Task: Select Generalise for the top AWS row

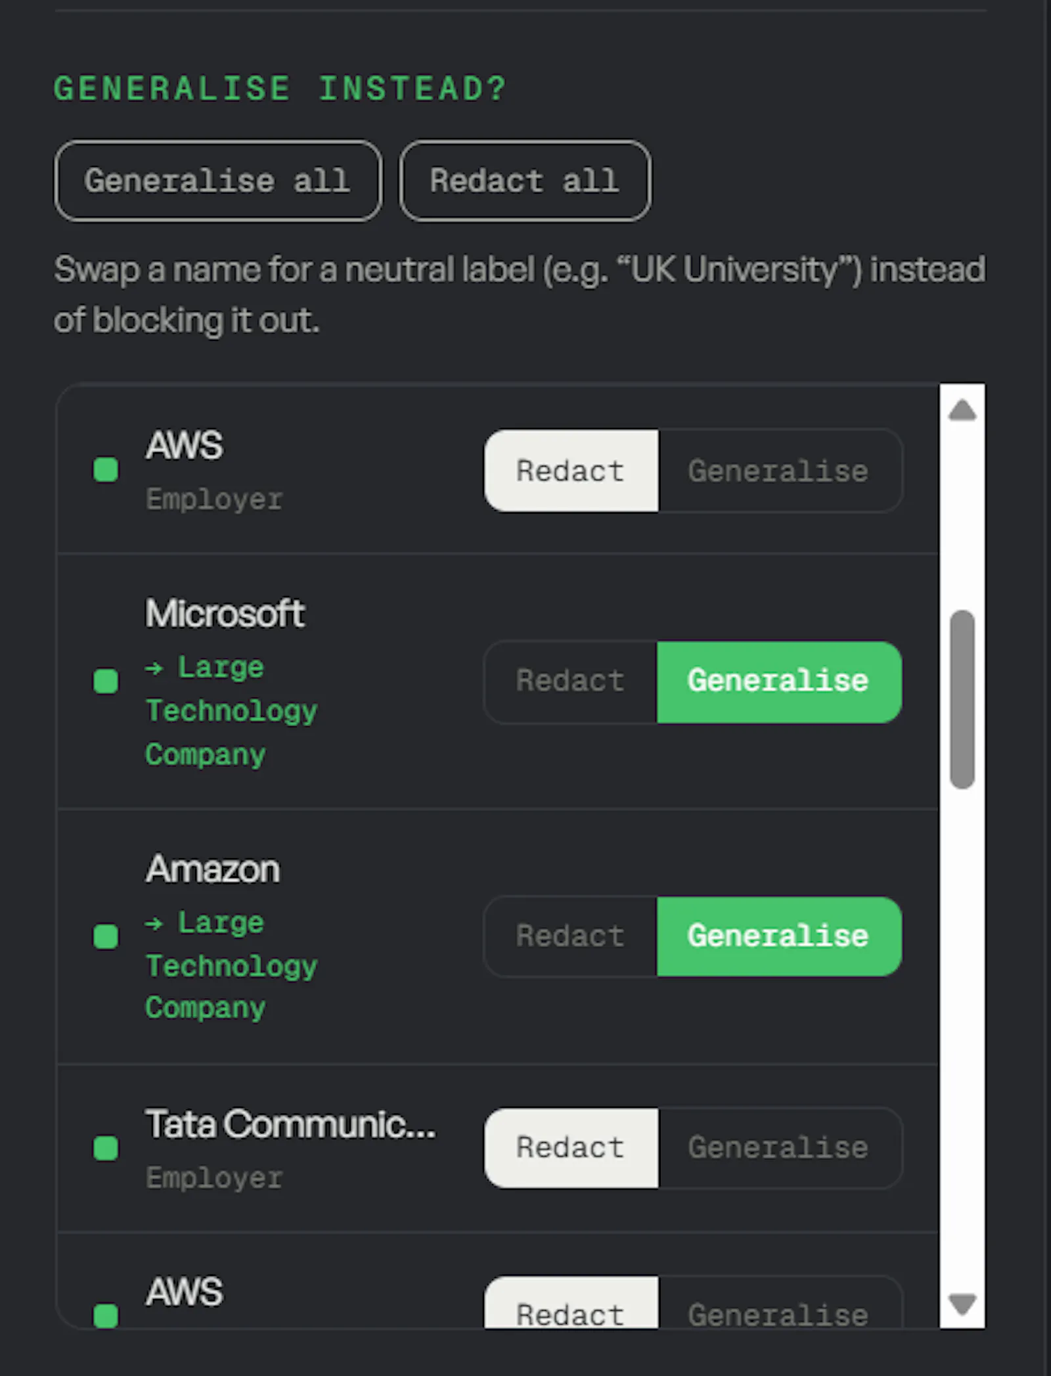Action: [779, 470]
